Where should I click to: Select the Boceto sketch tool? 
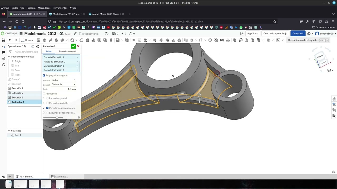[x=27, y=40]
